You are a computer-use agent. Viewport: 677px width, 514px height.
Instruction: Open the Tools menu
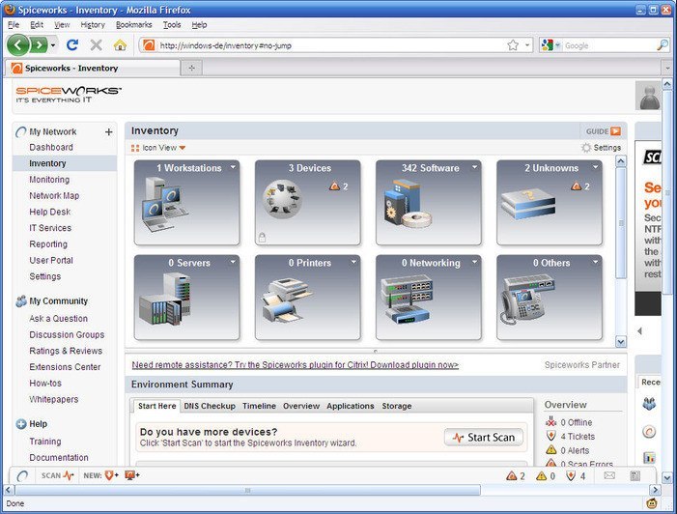click(x=172, y=24)
